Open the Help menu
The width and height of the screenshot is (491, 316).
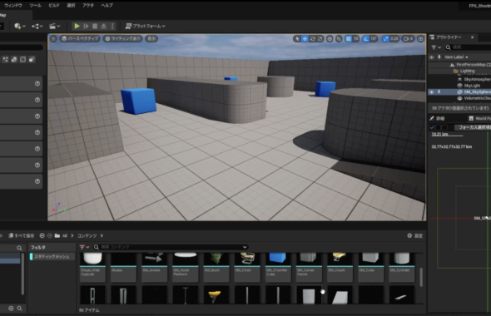[x=107, y=5]
